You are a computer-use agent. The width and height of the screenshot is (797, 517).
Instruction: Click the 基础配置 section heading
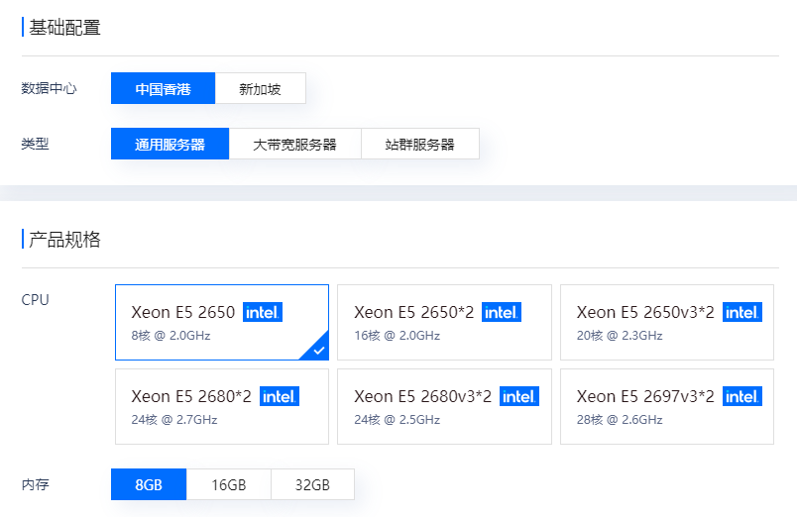point(64,27)
